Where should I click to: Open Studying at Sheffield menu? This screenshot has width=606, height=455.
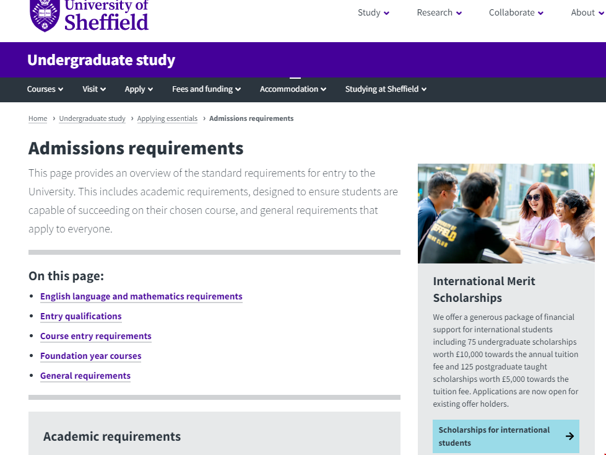point(386,89)
